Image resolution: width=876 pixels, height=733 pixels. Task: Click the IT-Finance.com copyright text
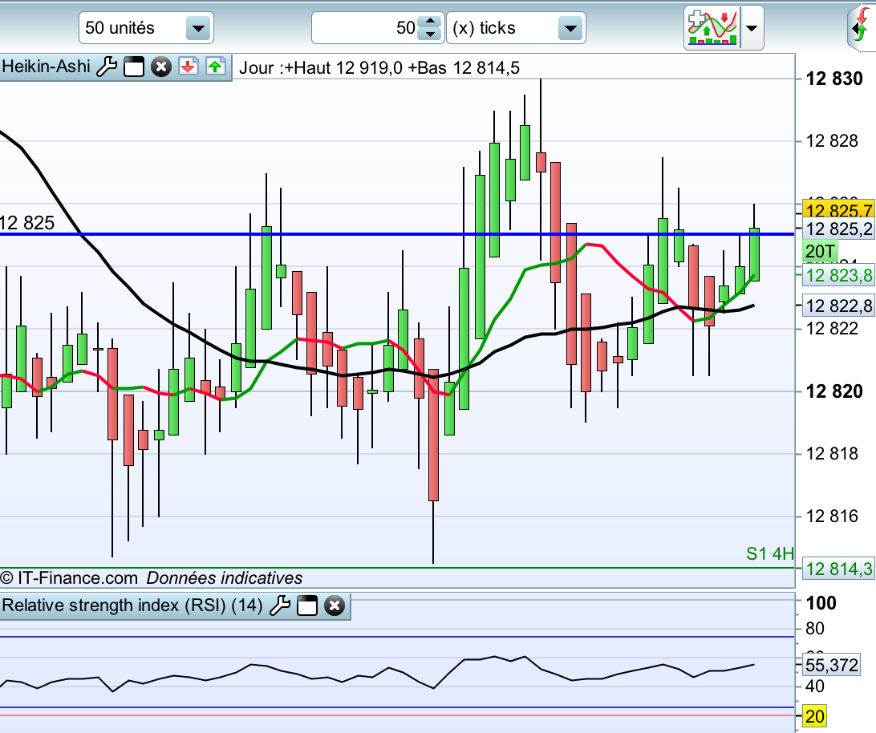tap(69, 577)
